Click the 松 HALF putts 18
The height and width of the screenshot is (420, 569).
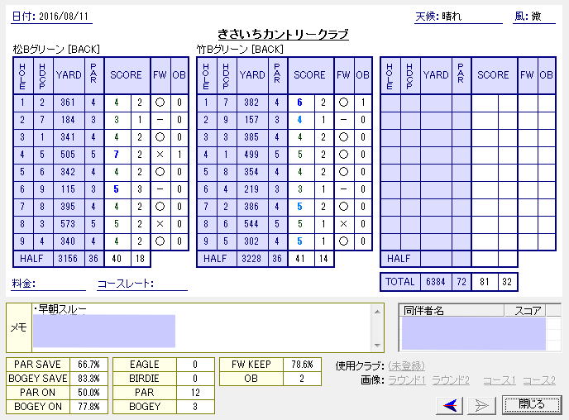click(x=141, y=259)
